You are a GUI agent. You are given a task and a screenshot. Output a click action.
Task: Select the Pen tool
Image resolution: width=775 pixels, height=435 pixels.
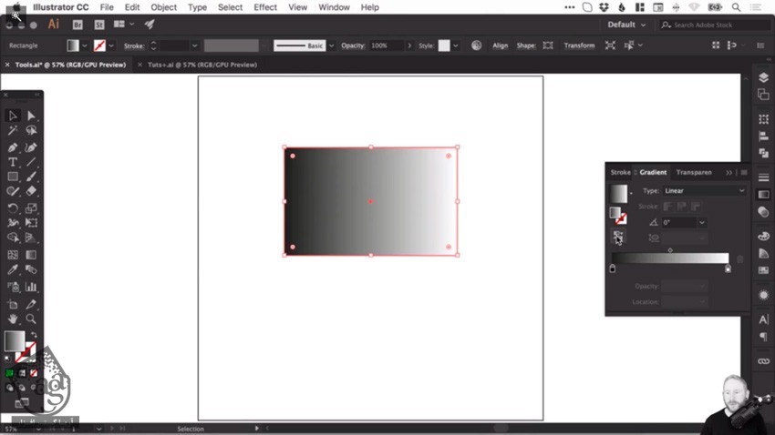click(x=13, y=147)
